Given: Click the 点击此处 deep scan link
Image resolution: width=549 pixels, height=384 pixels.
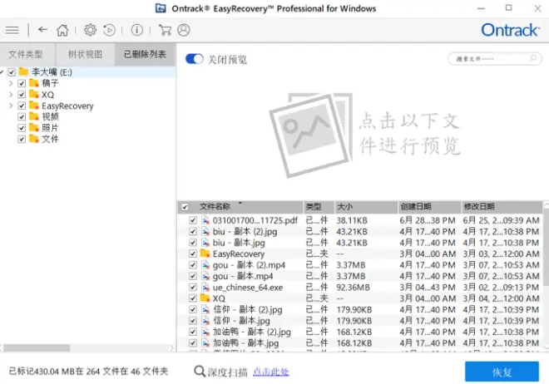Looking at the screenshot, I should tap(270, 372).
